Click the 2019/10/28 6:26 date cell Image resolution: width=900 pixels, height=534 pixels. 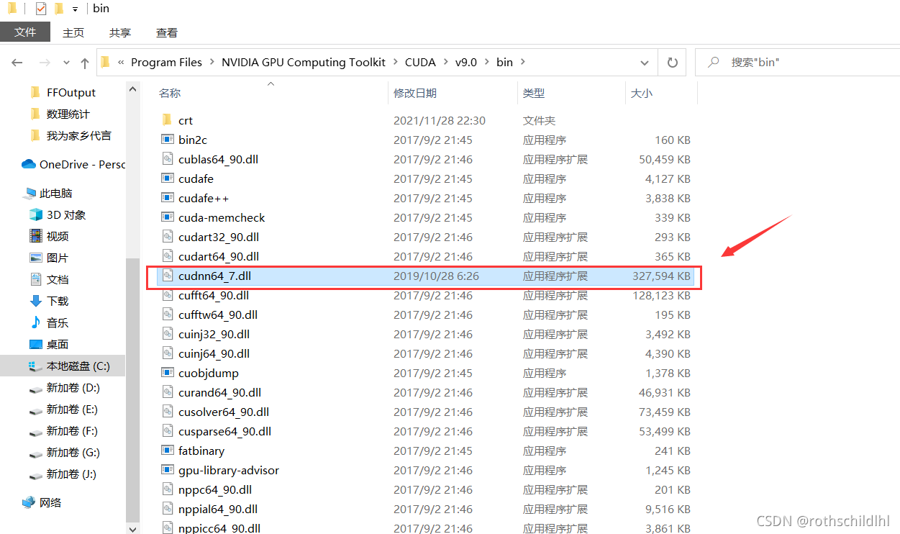point(436,276)
